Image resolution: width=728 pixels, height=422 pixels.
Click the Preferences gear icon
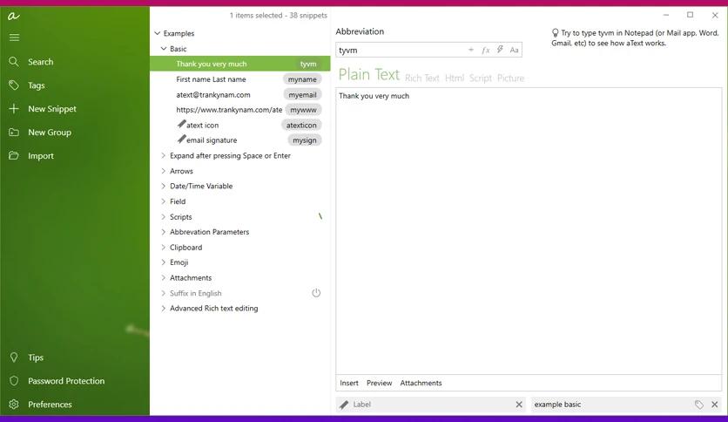coord(14,405)
